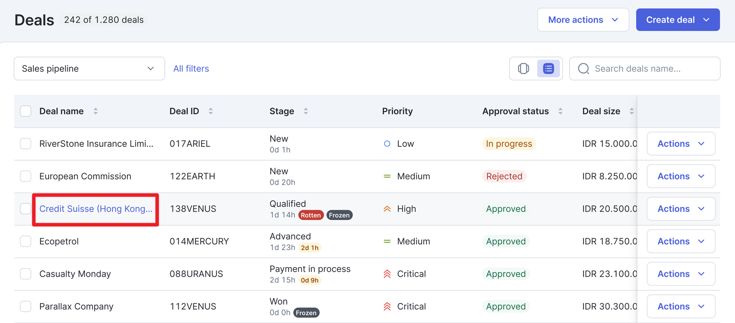735x323 pixels.
Task: Open the All filters link
Action: pos(191,69)
